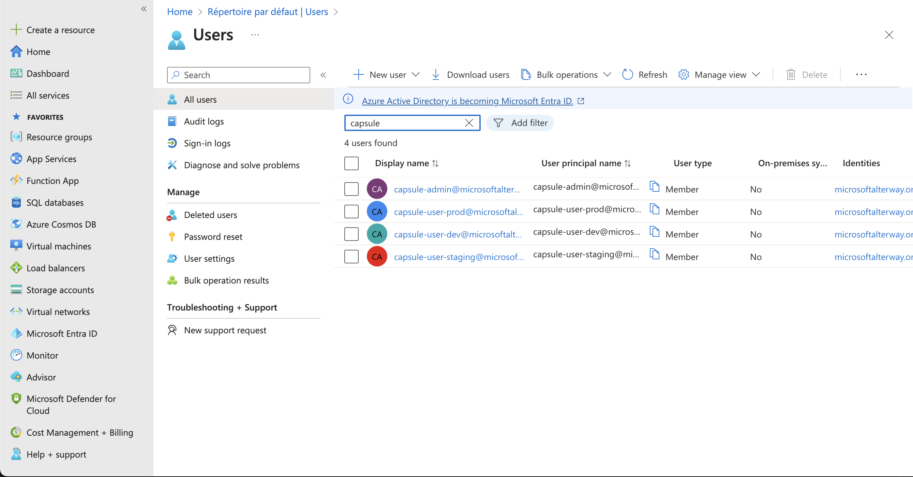The height and width of the screenshot is (477, 913).
Task: Click the Refresh icon in the toolbar
Action: click(627, 74)
